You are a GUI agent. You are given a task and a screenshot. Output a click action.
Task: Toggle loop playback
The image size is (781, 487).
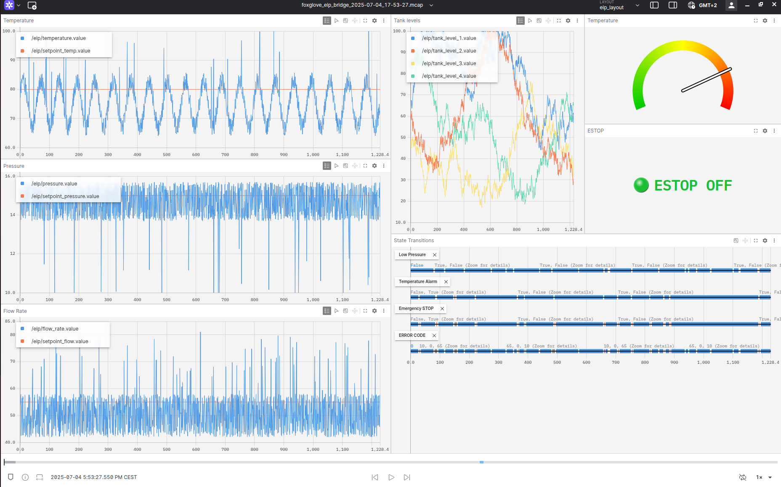click(743, 477)
